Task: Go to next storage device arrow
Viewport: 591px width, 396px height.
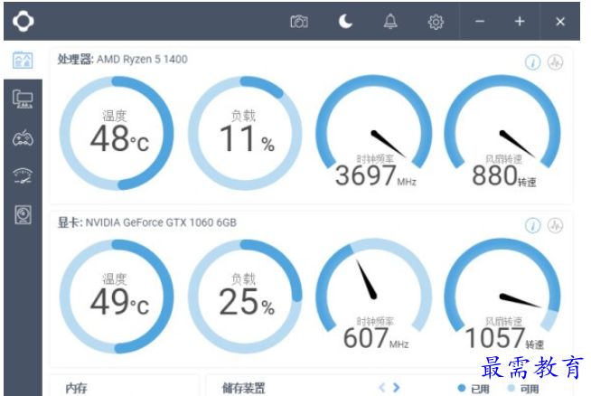Action: (x=396, y=387)
